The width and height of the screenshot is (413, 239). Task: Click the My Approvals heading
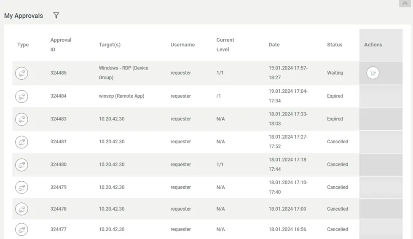click(x=24, y=16)
